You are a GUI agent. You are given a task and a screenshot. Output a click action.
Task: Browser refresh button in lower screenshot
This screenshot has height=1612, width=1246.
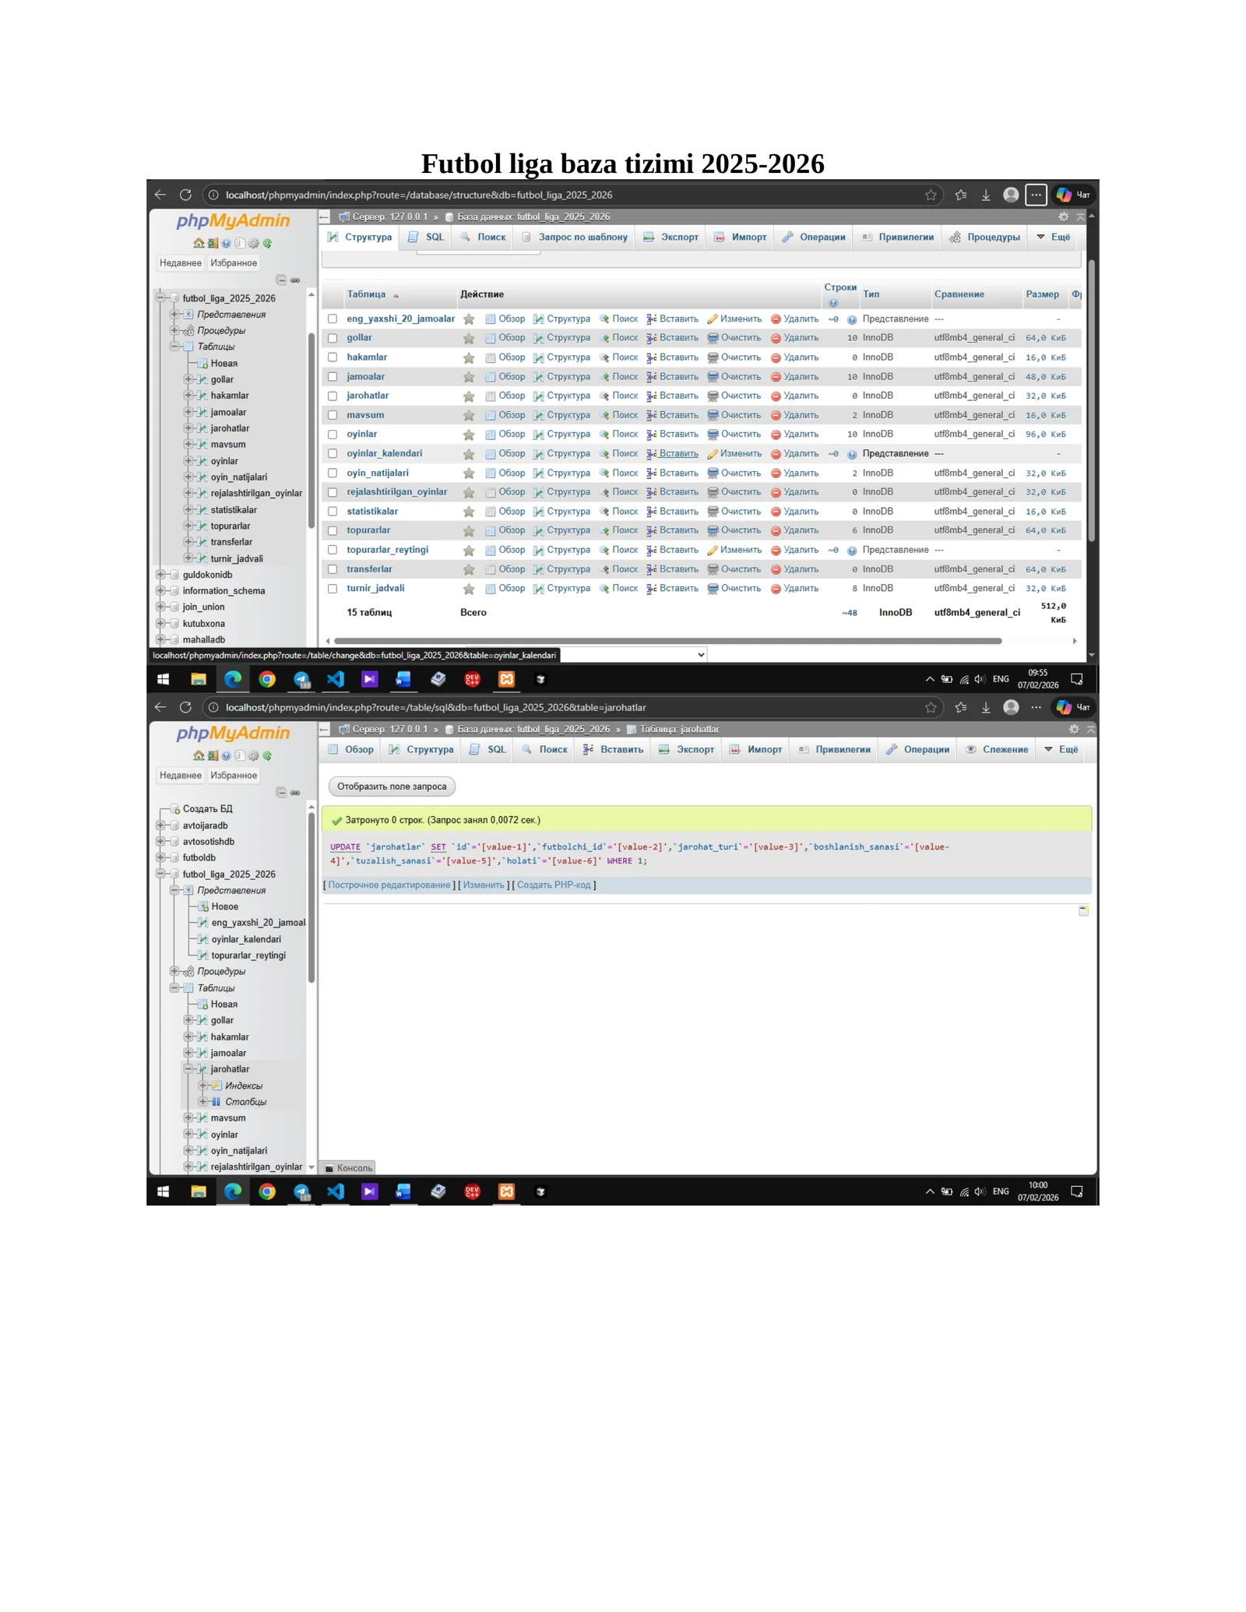pos(185,707)
